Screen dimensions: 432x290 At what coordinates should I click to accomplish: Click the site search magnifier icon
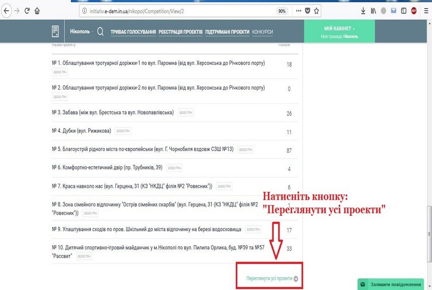pyautogui.click(x=100, y=32)
